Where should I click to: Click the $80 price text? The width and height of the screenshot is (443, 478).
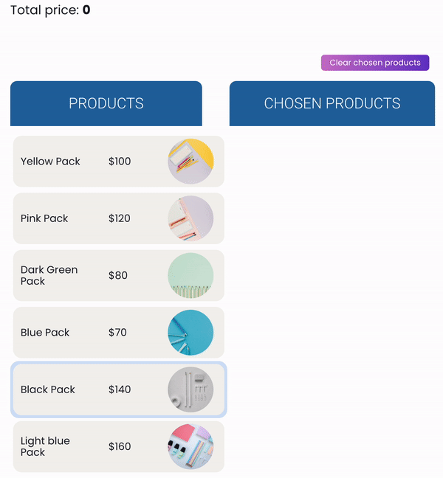coord(118,275)
